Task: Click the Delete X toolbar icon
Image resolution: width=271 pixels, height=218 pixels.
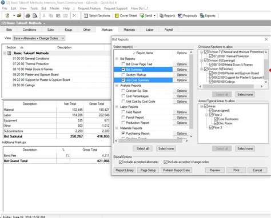Action: (74, 15)
